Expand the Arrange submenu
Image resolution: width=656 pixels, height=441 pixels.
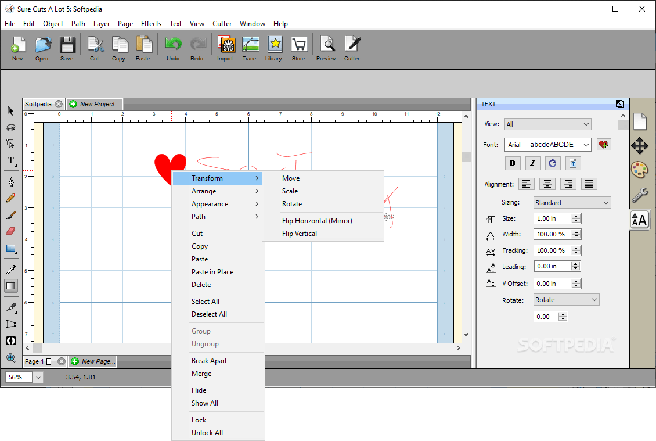pos(218,191)
